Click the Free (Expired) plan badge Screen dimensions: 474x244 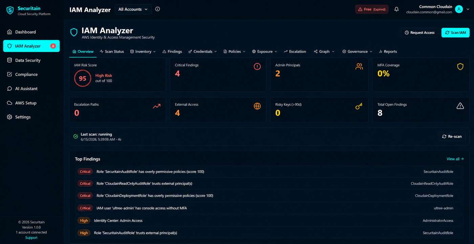click(372, 9)
